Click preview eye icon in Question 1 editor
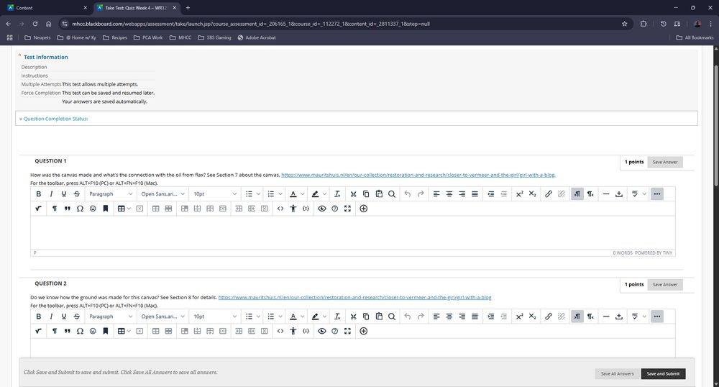 point(322,209)
